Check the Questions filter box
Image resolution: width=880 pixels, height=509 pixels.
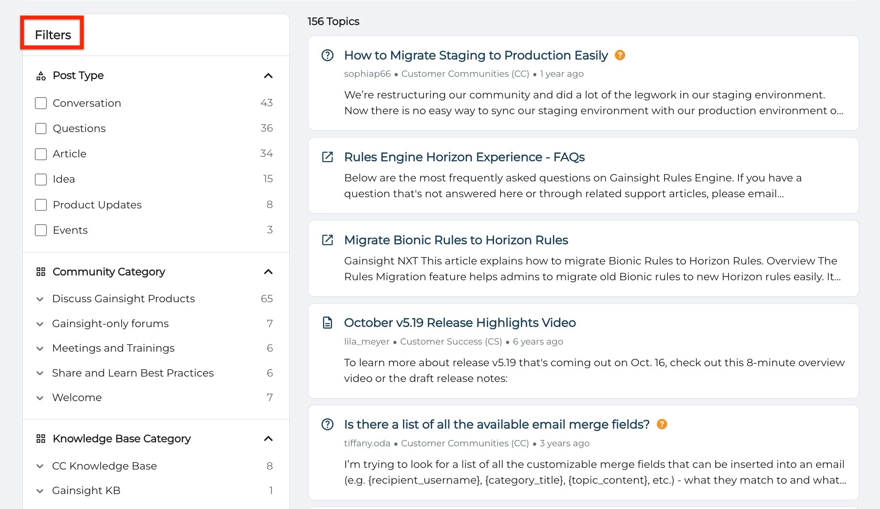point(41,128)
